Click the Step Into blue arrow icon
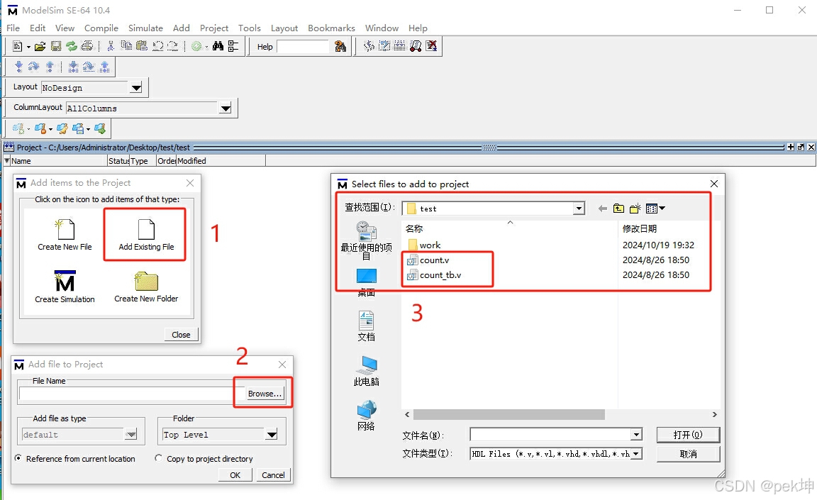Image resolution: width=817 pixels, height=500 pixels. click(18, 67)
